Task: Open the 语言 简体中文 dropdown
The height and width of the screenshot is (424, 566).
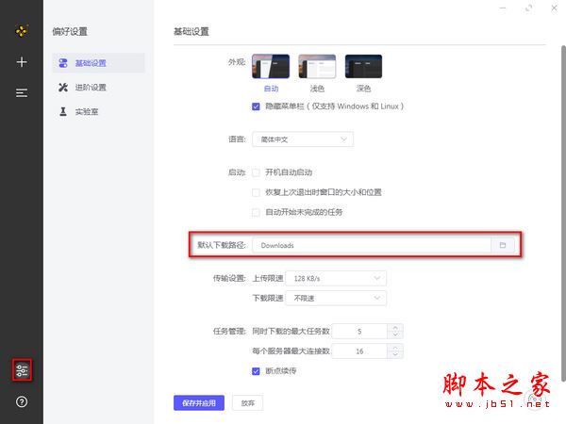Action: point(303,139)
